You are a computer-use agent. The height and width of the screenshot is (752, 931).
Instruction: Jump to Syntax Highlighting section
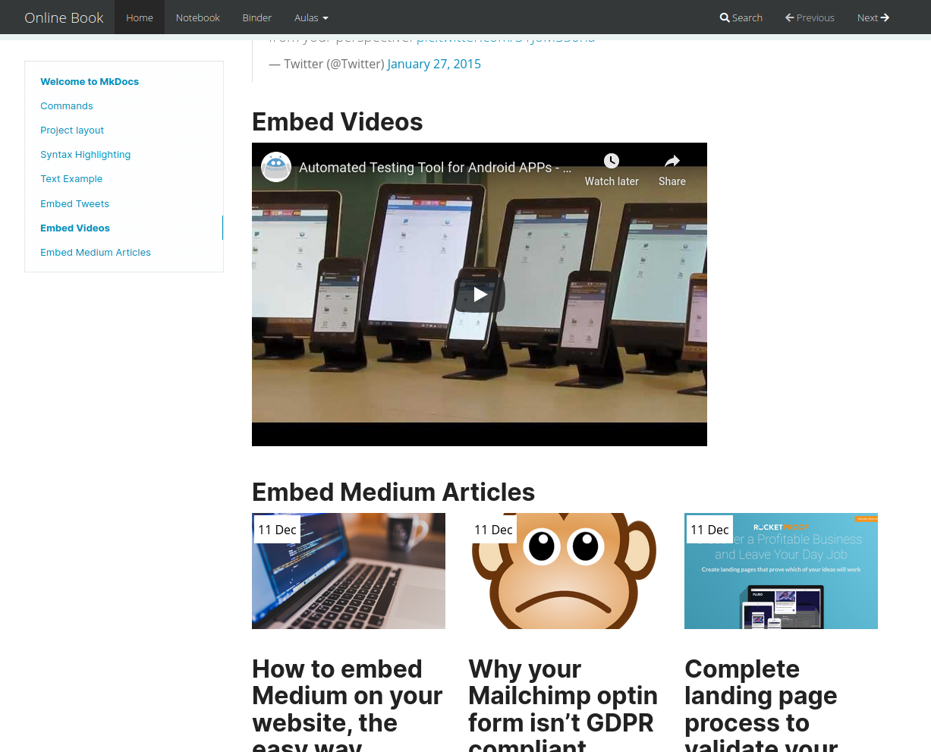click(x=85, y=155)
